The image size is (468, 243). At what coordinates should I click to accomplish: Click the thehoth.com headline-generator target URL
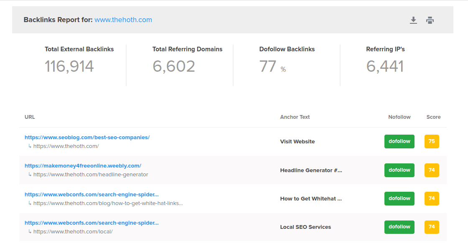90,174
